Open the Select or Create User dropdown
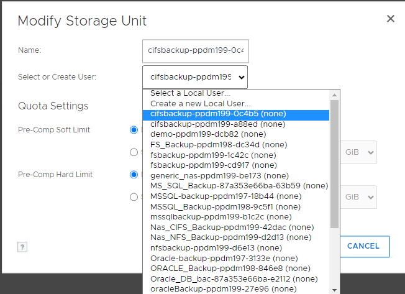The height and width of the screenshot is (294, 405). click(194, 78)
